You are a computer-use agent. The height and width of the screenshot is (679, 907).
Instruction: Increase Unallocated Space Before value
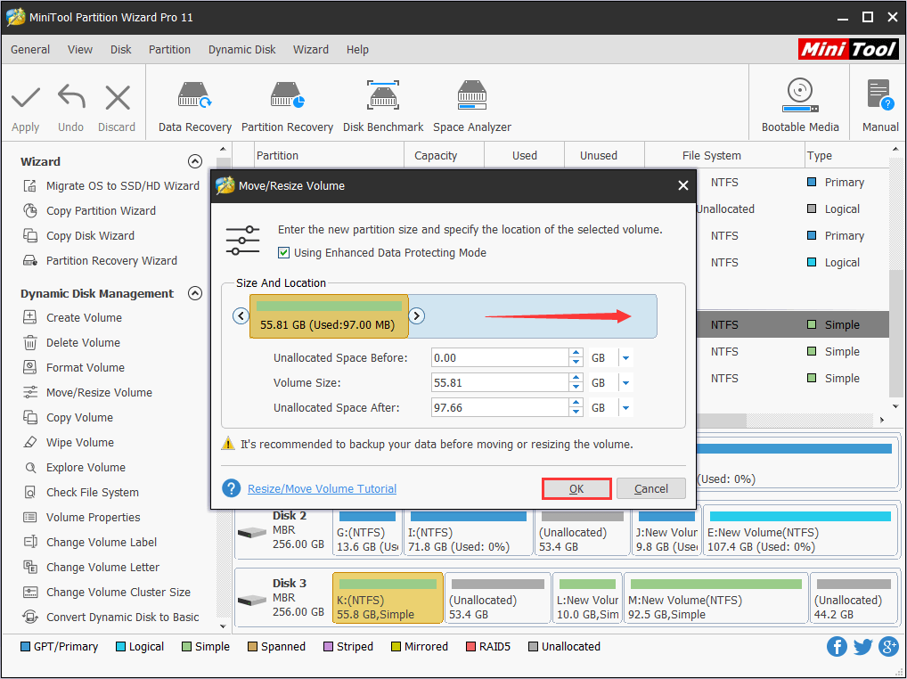[576, 354]
